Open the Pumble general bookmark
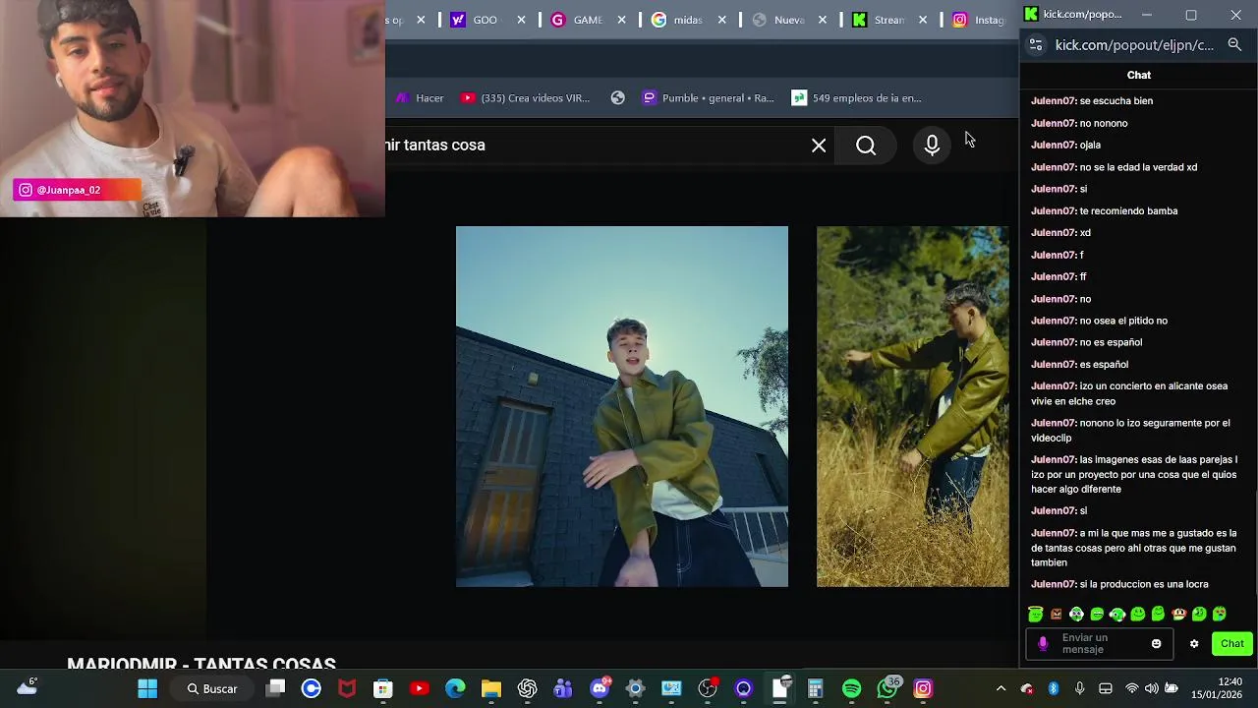Viewport: 1258px width, 708px height. [x=708, y=97]
